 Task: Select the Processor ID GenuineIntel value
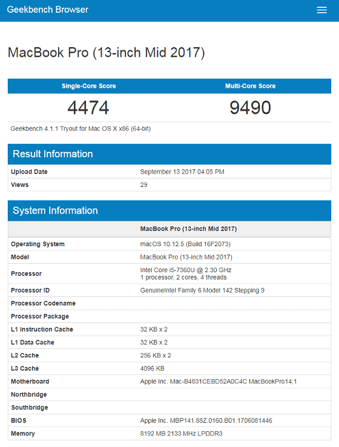pyautogui.click(x=202, y=290)
